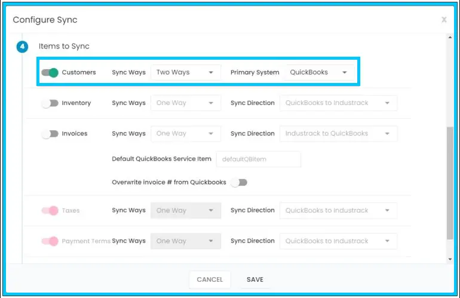Click the CANCEL button
Image resolution: width=460 pixels, height=298 pixels.
click(x=210, y=279)
